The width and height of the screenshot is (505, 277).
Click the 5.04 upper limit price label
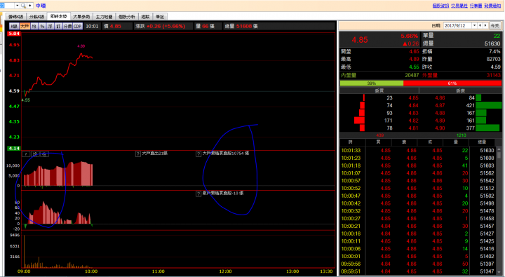click(x=14, y=34)
